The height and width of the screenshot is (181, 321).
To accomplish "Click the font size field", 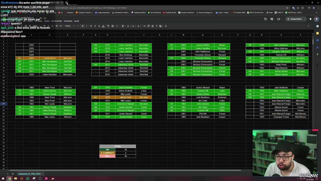I will tap(83, 26).
